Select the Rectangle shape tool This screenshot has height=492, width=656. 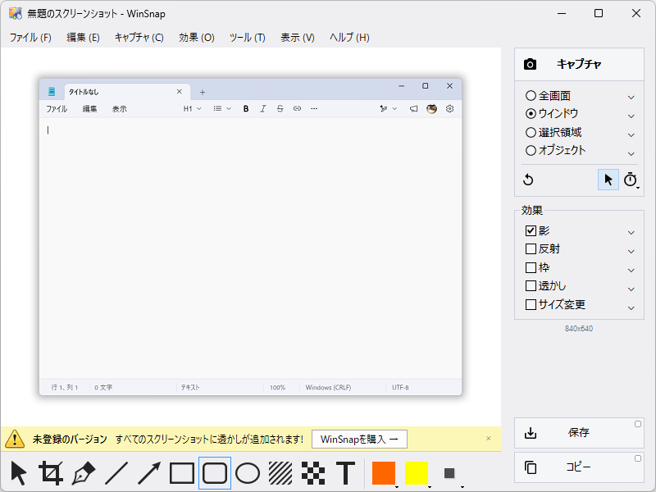tap(181, 473)
